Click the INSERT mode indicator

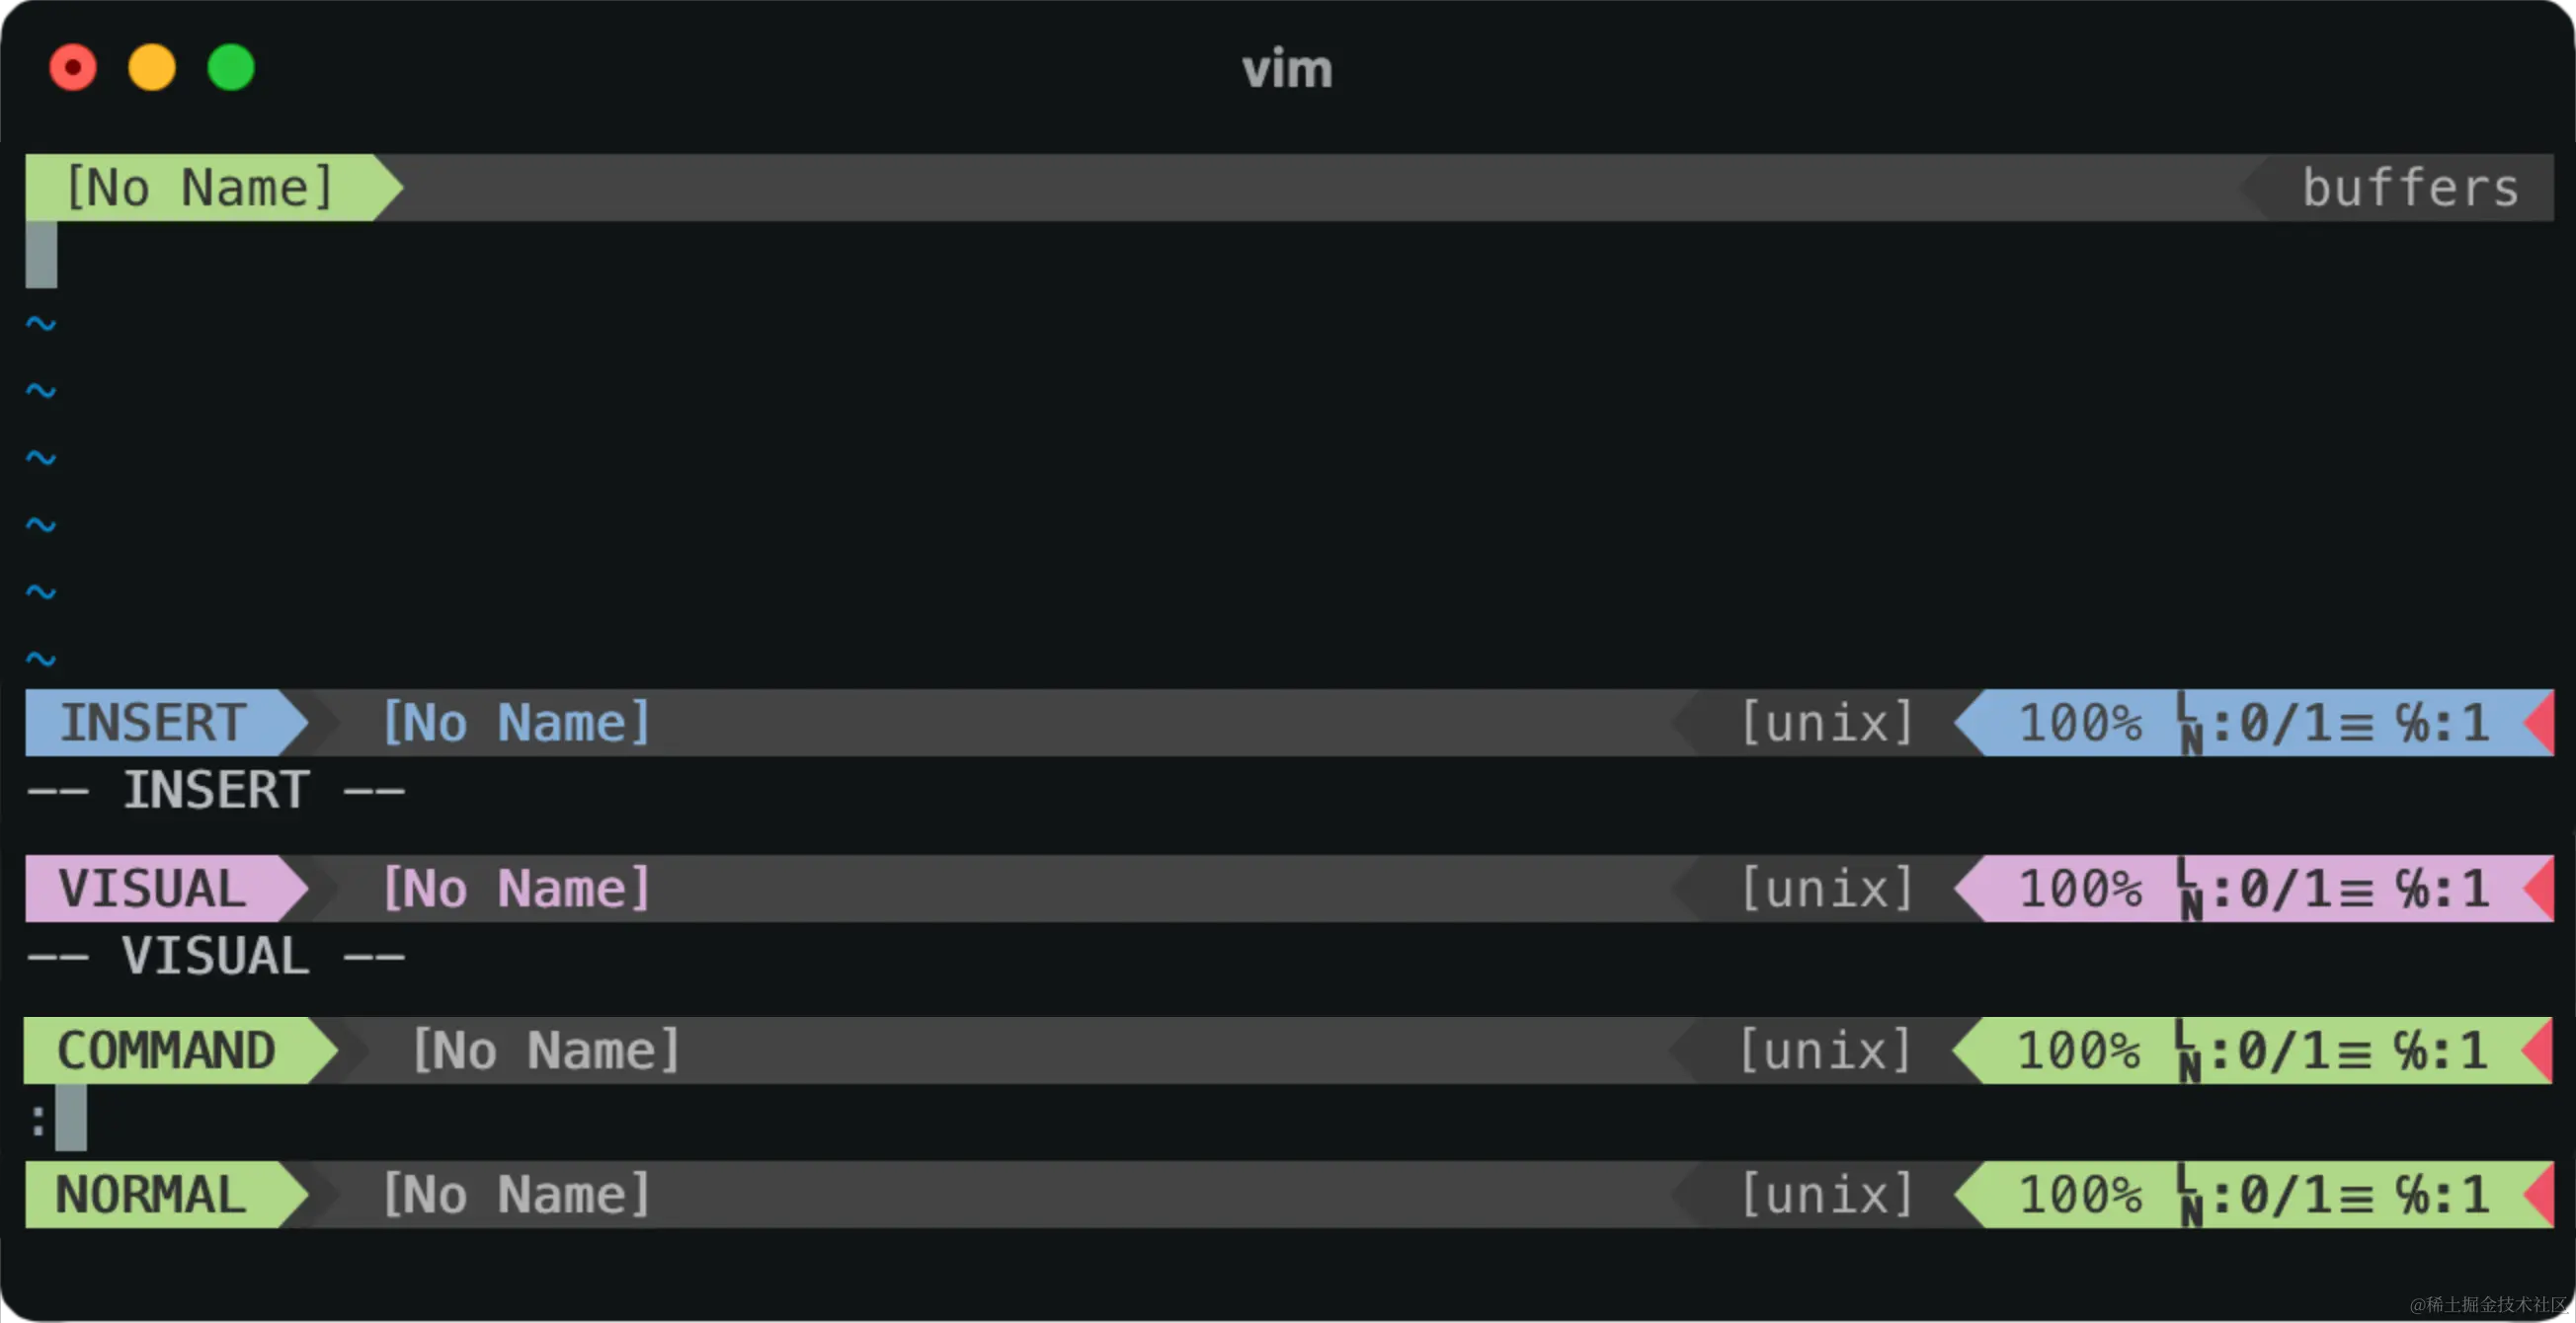pos(153,723)
